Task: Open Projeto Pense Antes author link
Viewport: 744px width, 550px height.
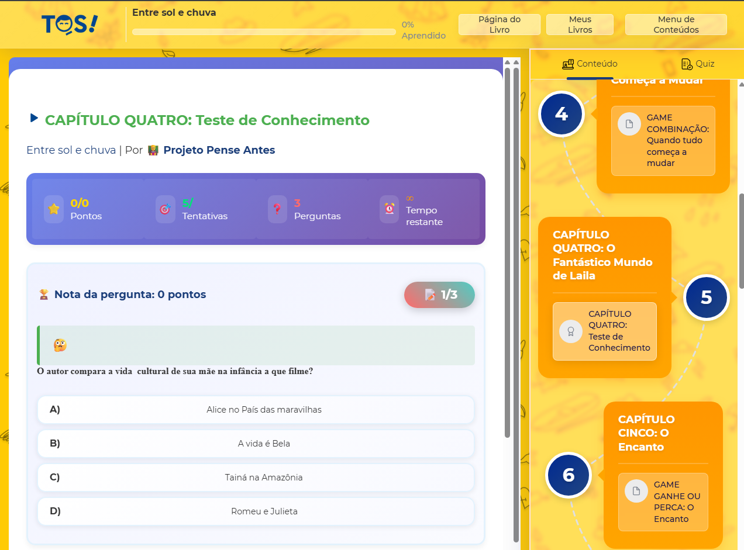Action: [219, 150]
